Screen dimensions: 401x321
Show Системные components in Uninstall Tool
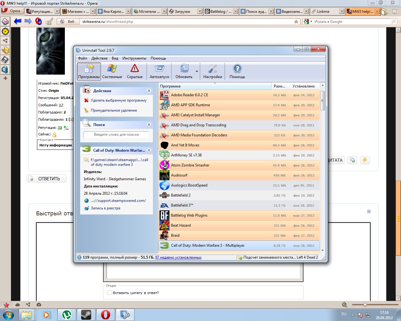click(x=112, y=71)
